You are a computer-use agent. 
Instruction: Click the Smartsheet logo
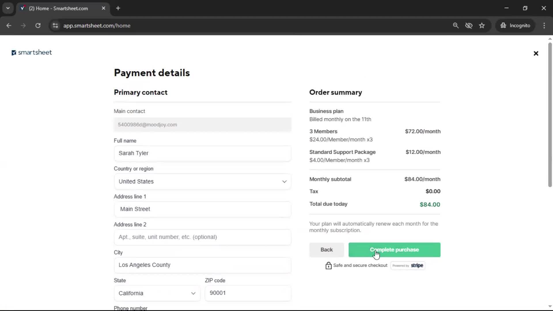tap(31, 52)
